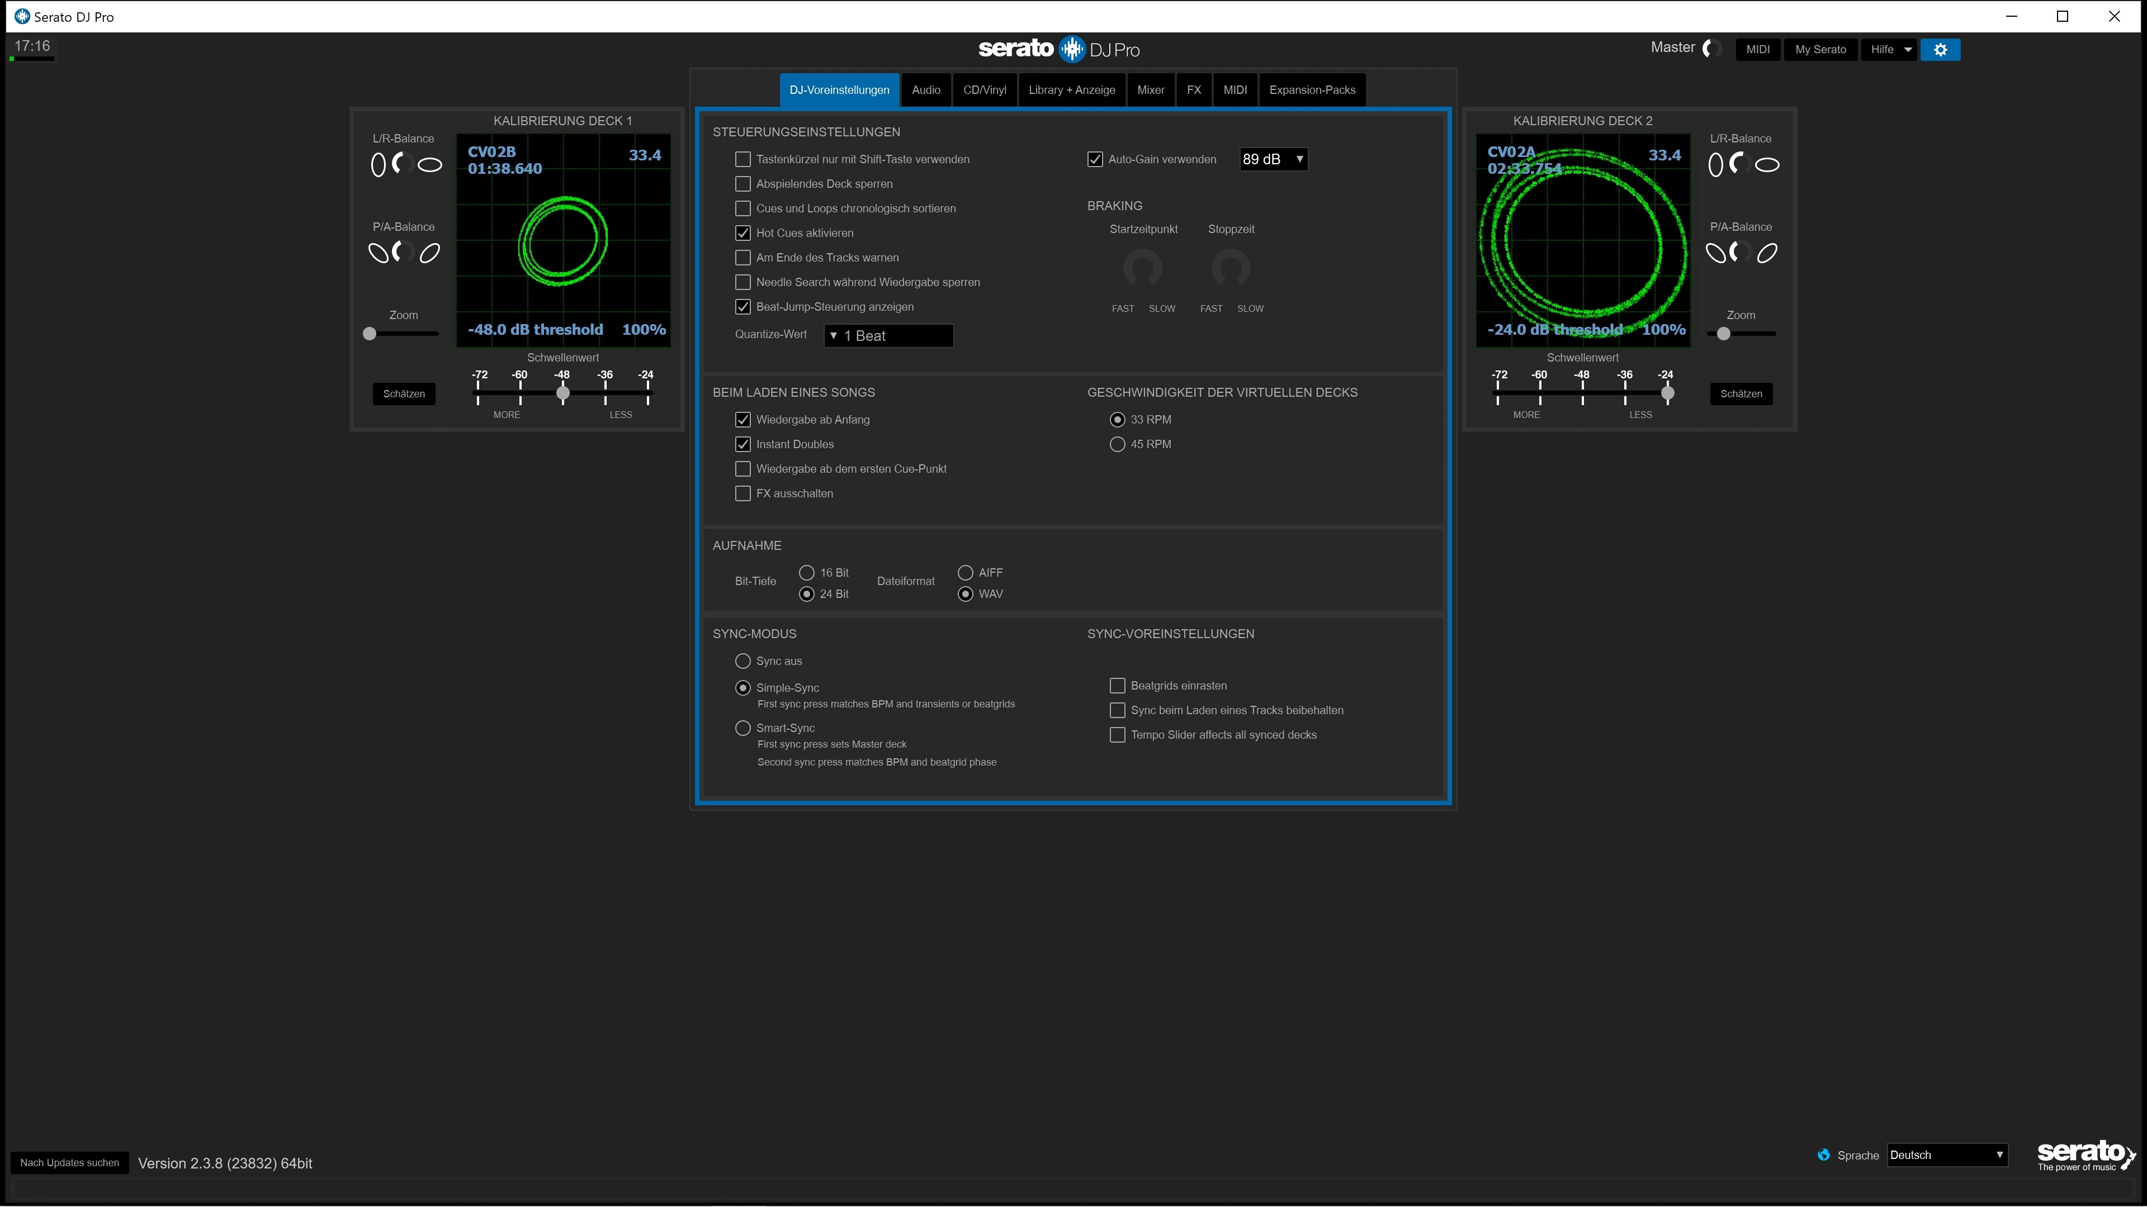2147x1207 pixels.
Task: Turn the Master volume knob
Action: coord(1712,48)
